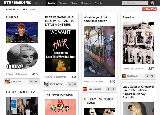Open the Monsters tab
This screenshot has width=160, height=115.
pos(86,3)
